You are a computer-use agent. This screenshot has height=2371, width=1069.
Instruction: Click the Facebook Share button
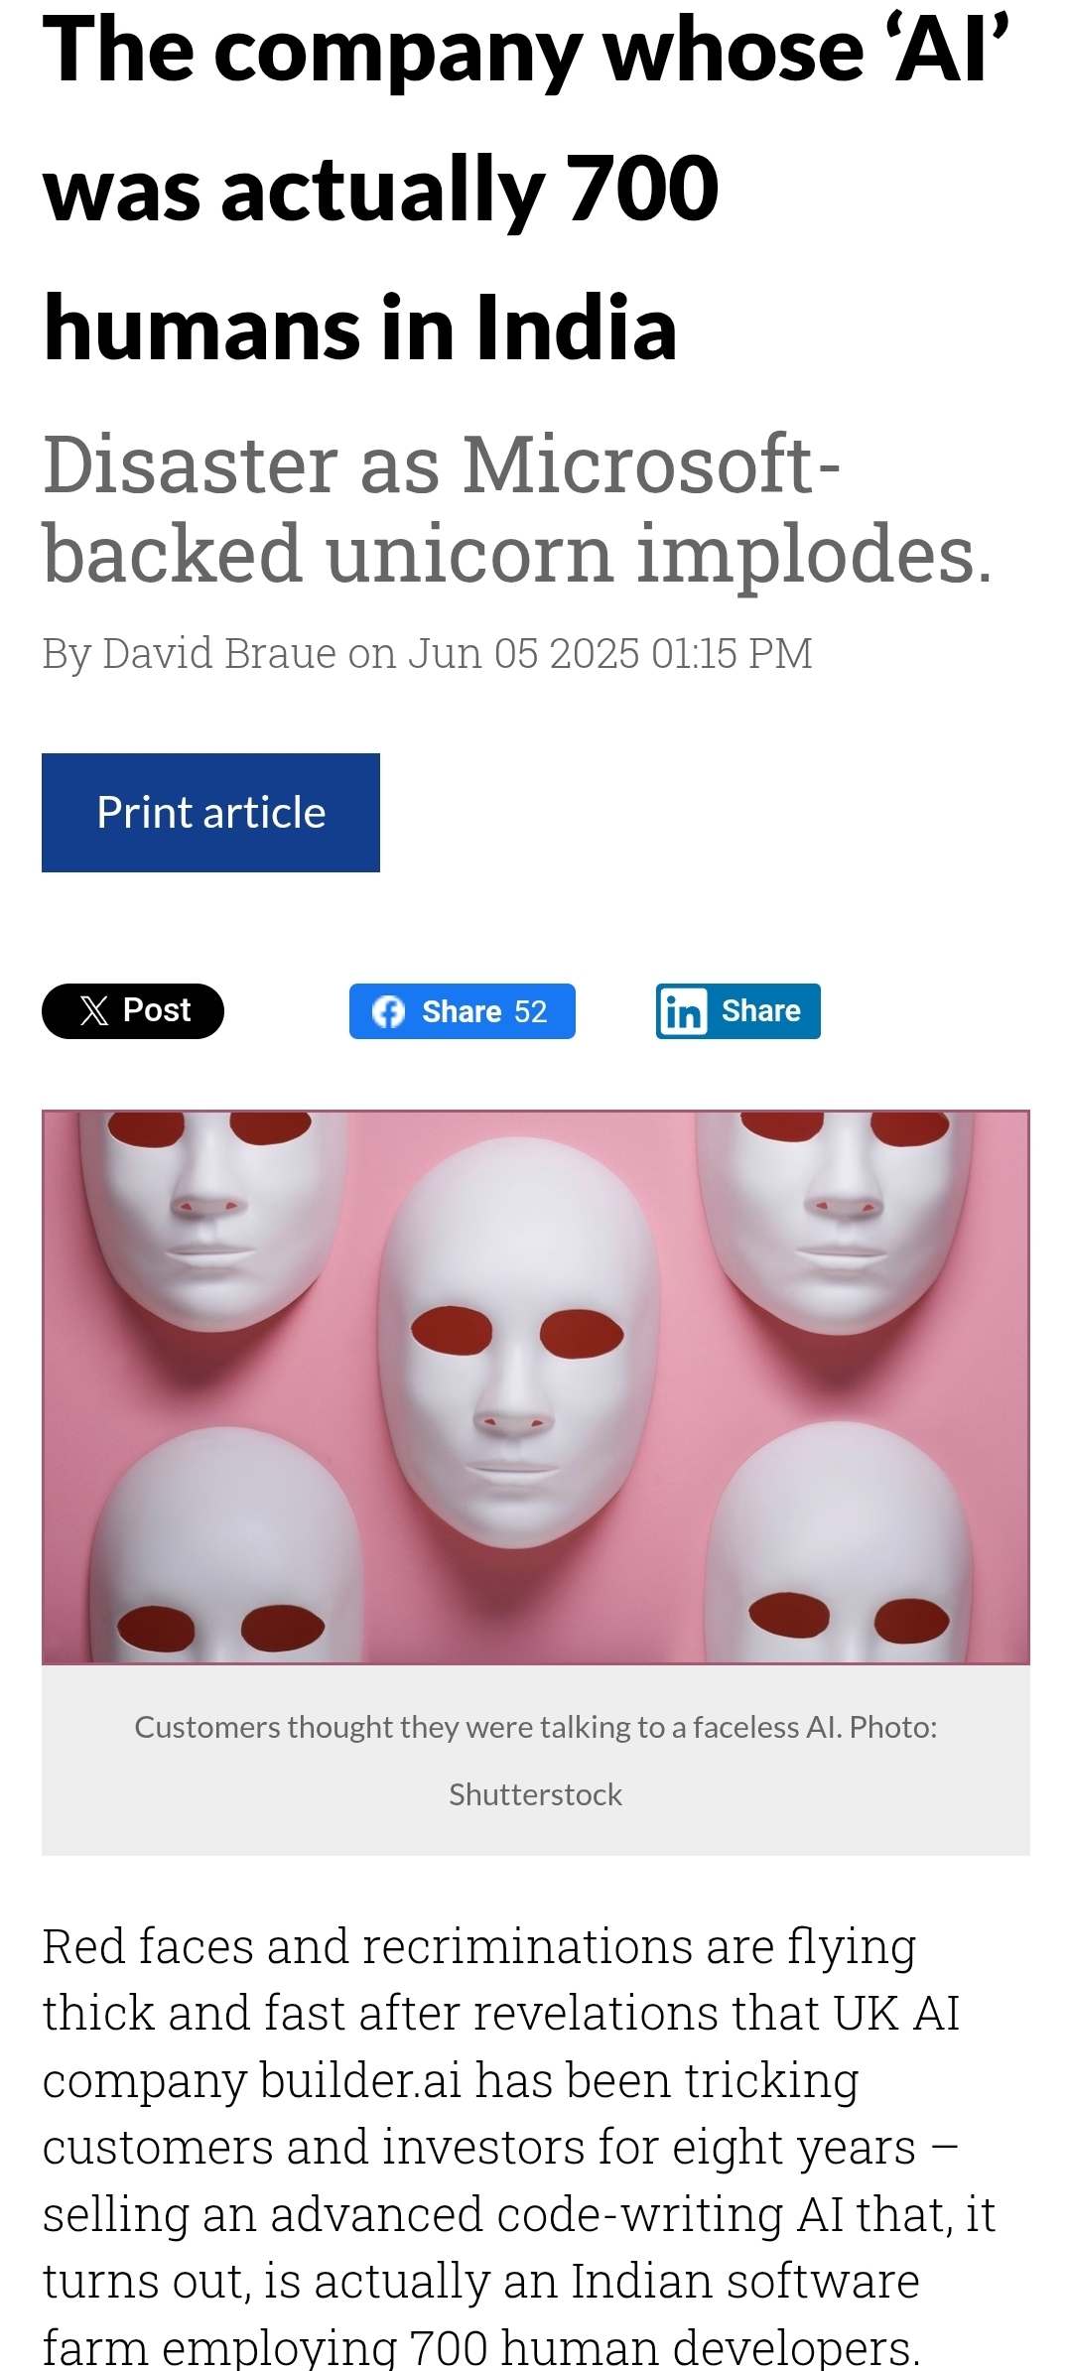coord(462,1011)
